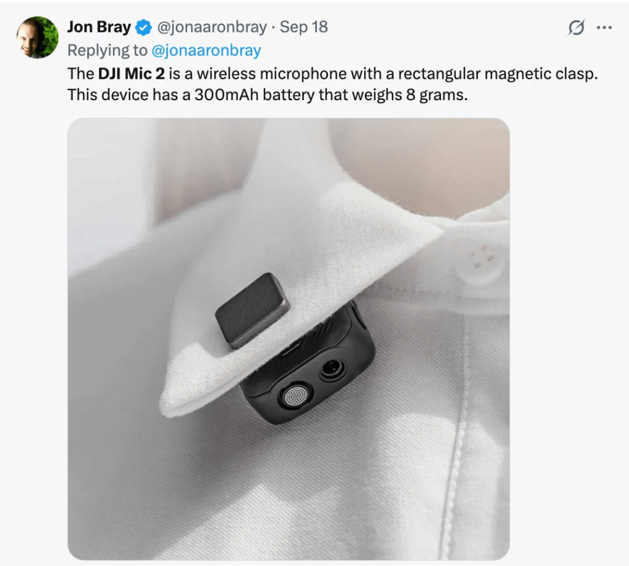Open Jon Bray's profile picture avatar

coord(37,37)
